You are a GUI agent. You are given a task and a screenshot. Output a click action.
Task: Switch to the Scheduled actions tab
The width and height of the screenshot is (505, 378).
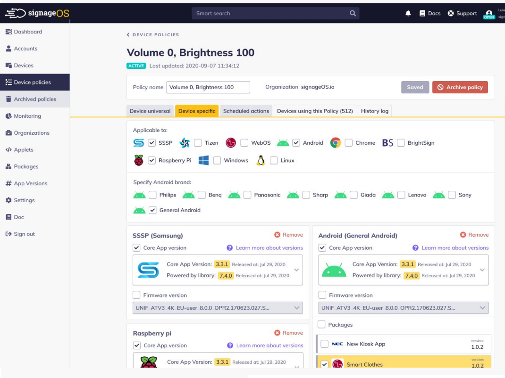pyautogui.click(x=246, y=111)
